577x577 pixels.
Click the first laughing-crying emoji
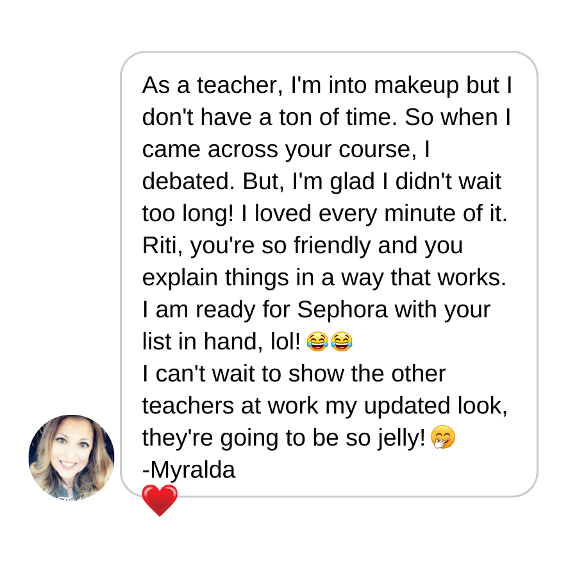[317, 341]
